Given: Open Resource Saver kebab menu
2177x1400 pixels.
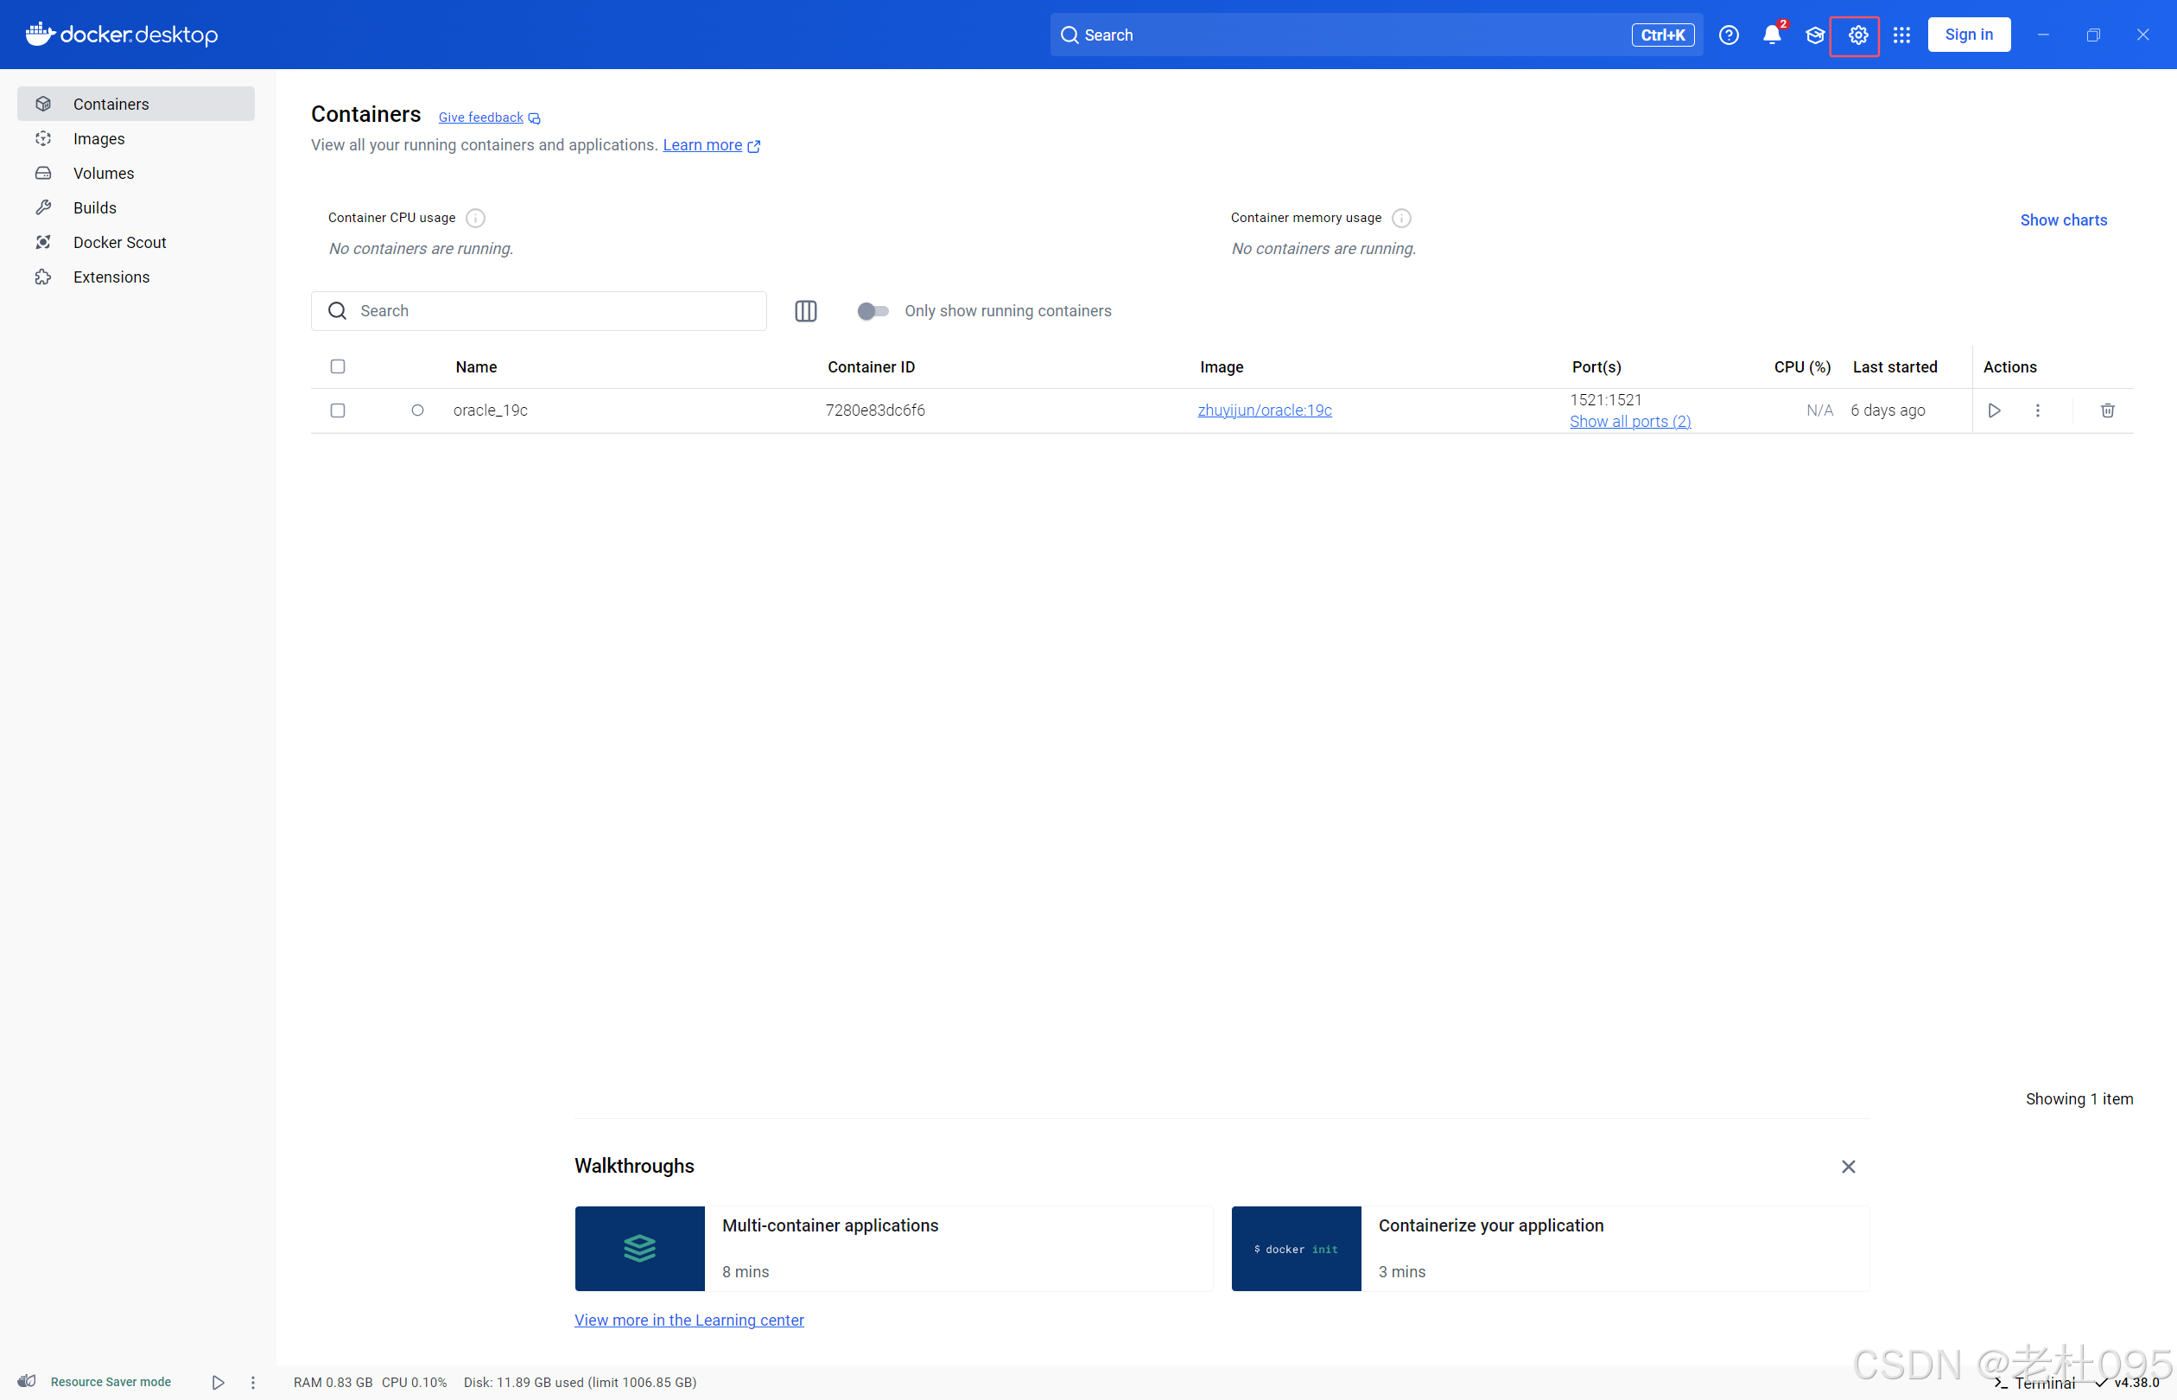Looking at the screenshot, I should point(252,1382).
